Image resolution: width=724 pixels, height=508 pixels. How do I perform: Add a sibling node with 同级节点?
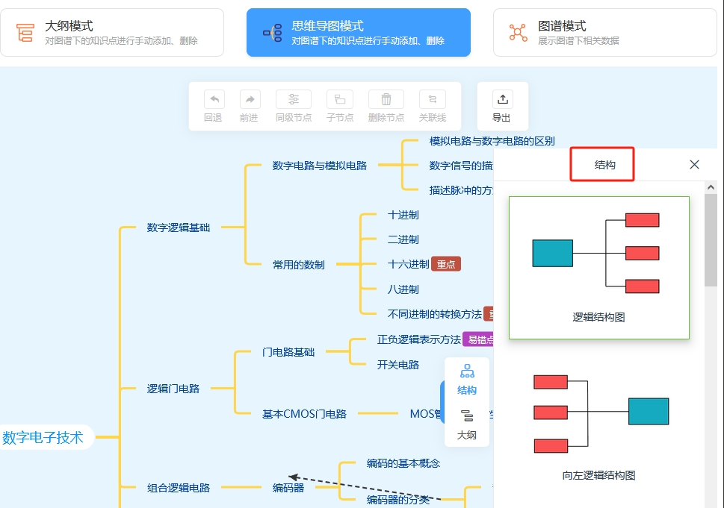point(293,100)
